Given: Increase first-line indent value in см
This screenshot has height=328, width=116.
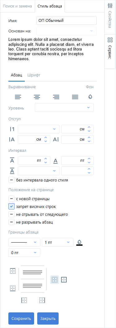Looking at the screenshot, I should 89,127.
